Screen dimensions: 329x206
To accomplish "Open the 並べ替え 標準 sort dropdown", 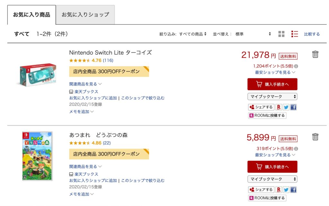I will pos(253,34).
